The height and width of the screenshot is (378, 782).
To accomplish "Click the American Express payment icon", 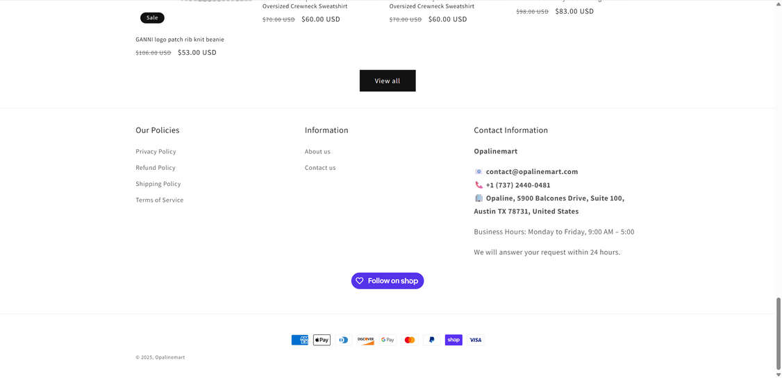I will point(300,340).
